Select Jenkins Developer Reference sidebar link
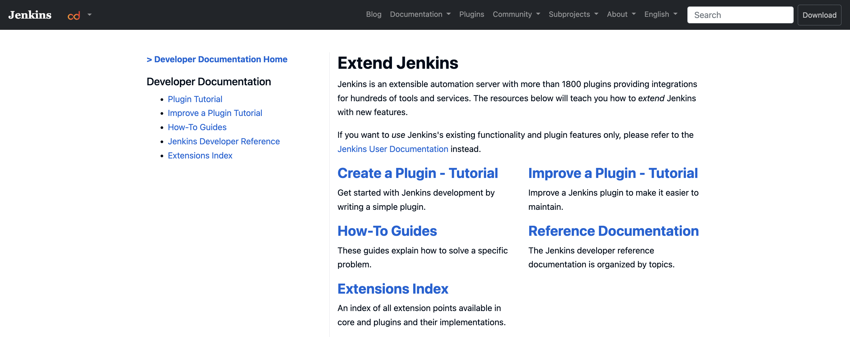The width and height of the screenshot is (850, 337). (223, 141)
